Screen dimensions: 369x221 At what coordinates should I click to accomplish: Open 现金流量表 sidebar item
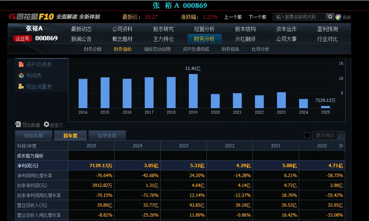tap(35, 87)
